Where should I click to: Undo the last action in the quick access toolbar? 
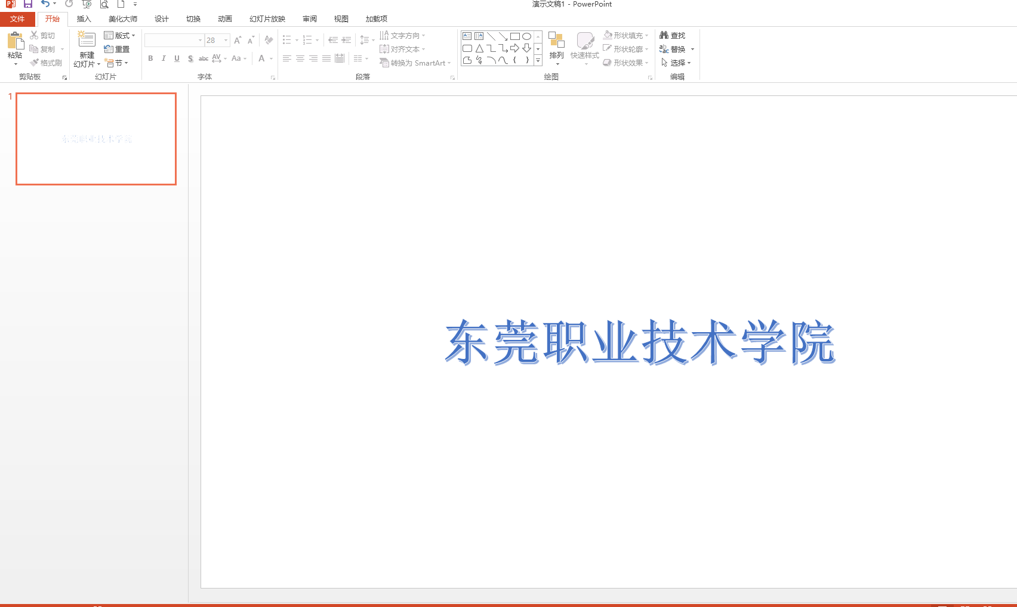(x=45, y=4)
